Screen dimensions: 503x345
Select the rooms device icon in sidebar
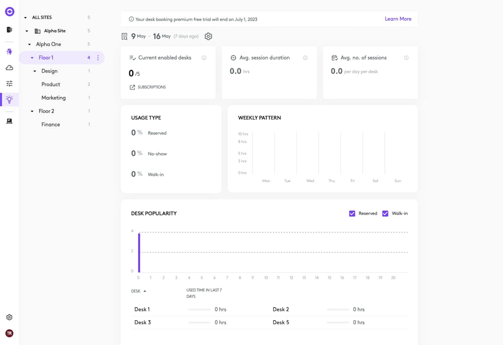coord(9,121)
